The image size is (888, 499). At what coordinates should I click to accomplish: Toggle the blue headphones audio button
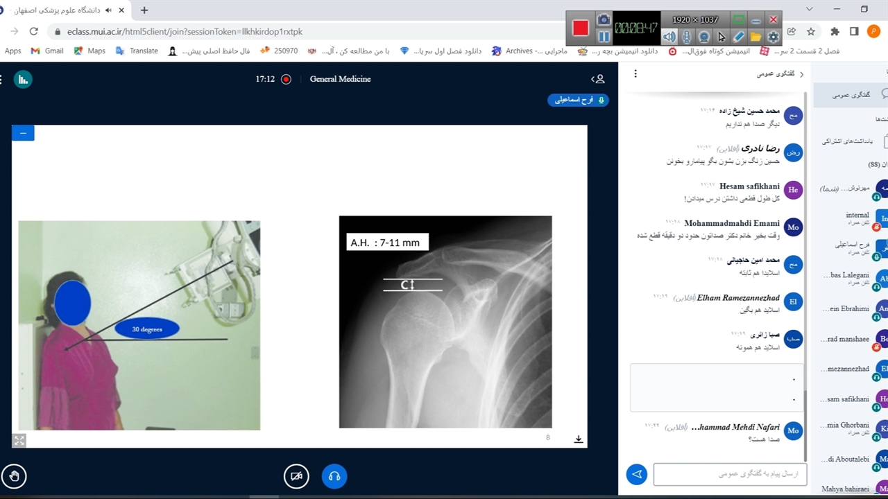[334, 476]
